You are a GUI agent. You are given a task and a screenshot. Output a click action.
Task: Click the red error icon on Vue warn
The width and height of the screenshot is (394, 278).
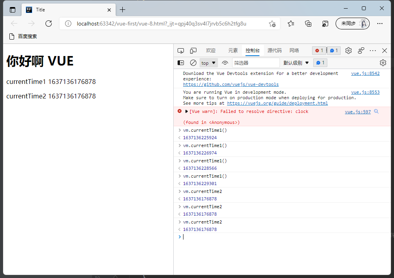pyautogui.click(x=180, y=111)
